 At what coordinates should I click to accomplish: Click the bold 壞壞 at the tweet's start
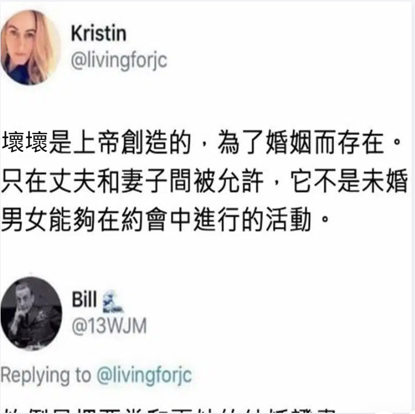pos(25,142)
